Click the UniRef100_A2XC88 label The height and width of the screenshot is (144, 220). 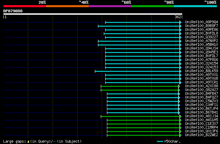[x=201, y=86]
